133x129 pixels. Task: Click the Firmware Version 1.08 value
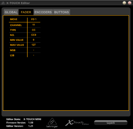pos(31,123)
